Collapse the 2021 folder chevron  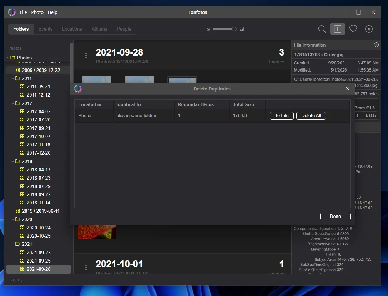13,244
